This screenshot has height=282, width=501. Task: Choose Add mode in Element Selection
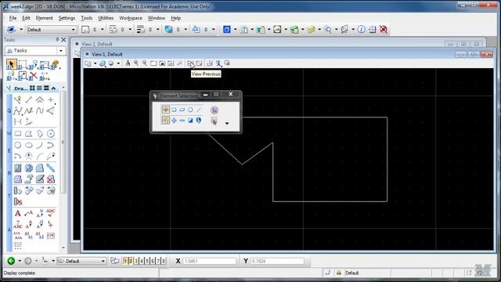pyautogui.click(x=174, y=121)
